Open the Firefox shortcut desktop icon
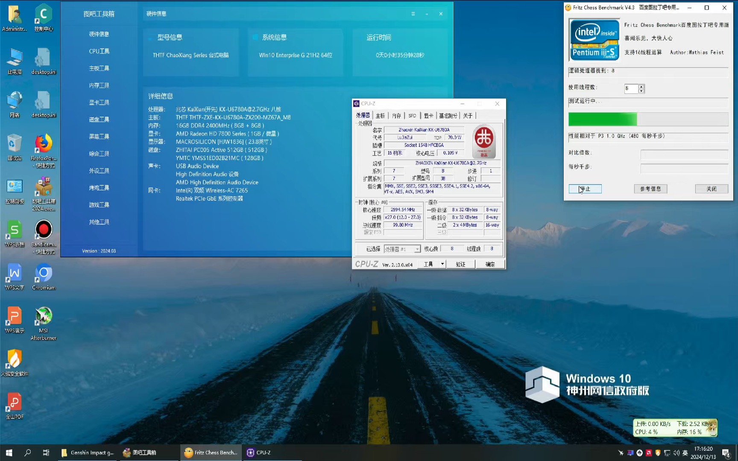Screen dimensions: 738x461 pos(43,151)
